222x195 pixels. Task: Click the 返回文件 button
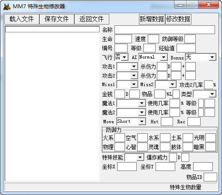pos(92,19)
